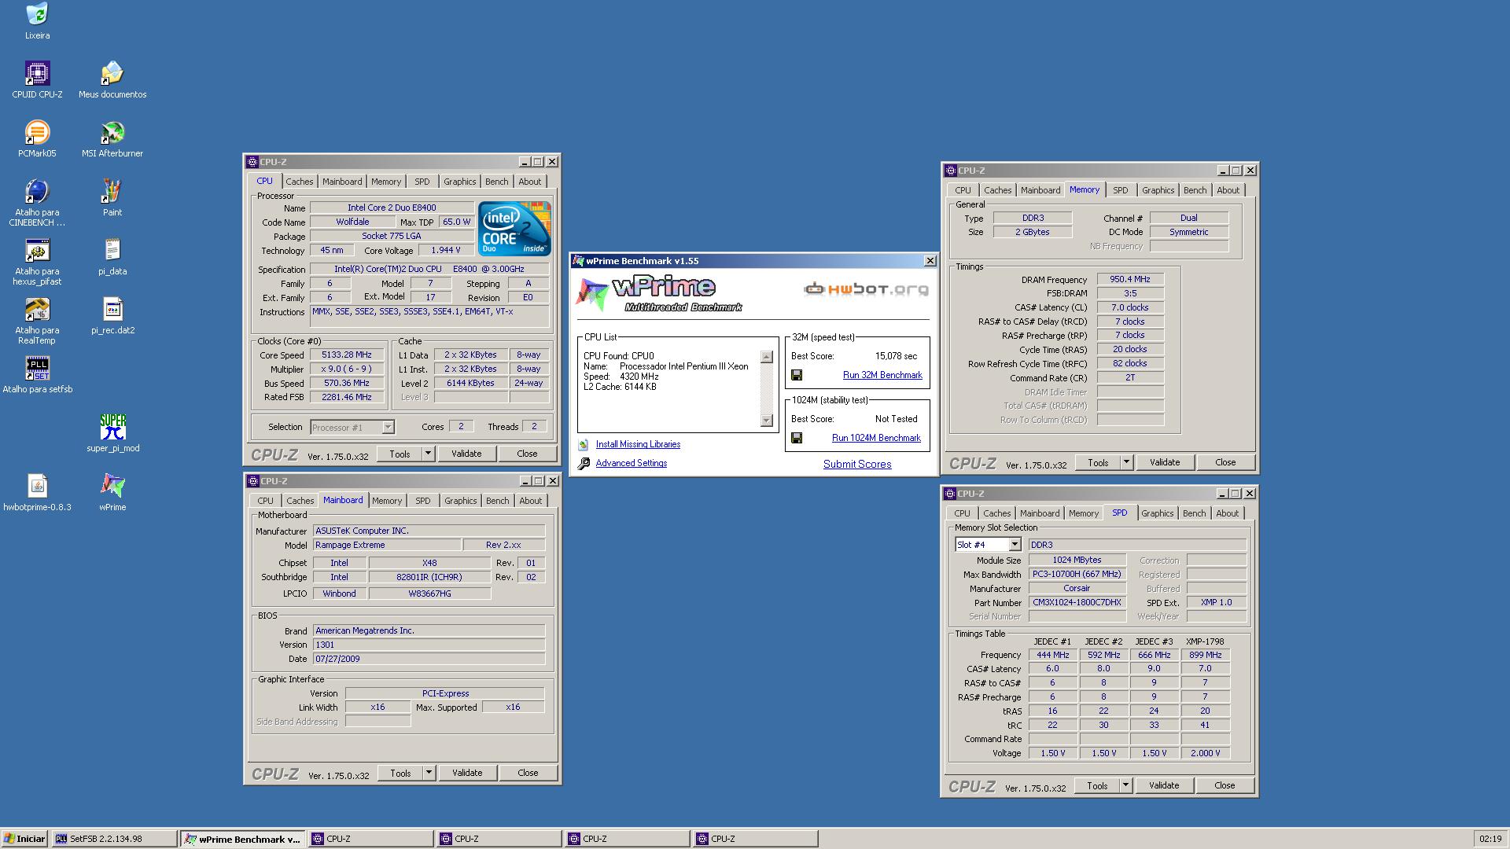Select the PCMark05 desktop icon
The width and height of the screenshot is (1510, 849).
(37, 132)
